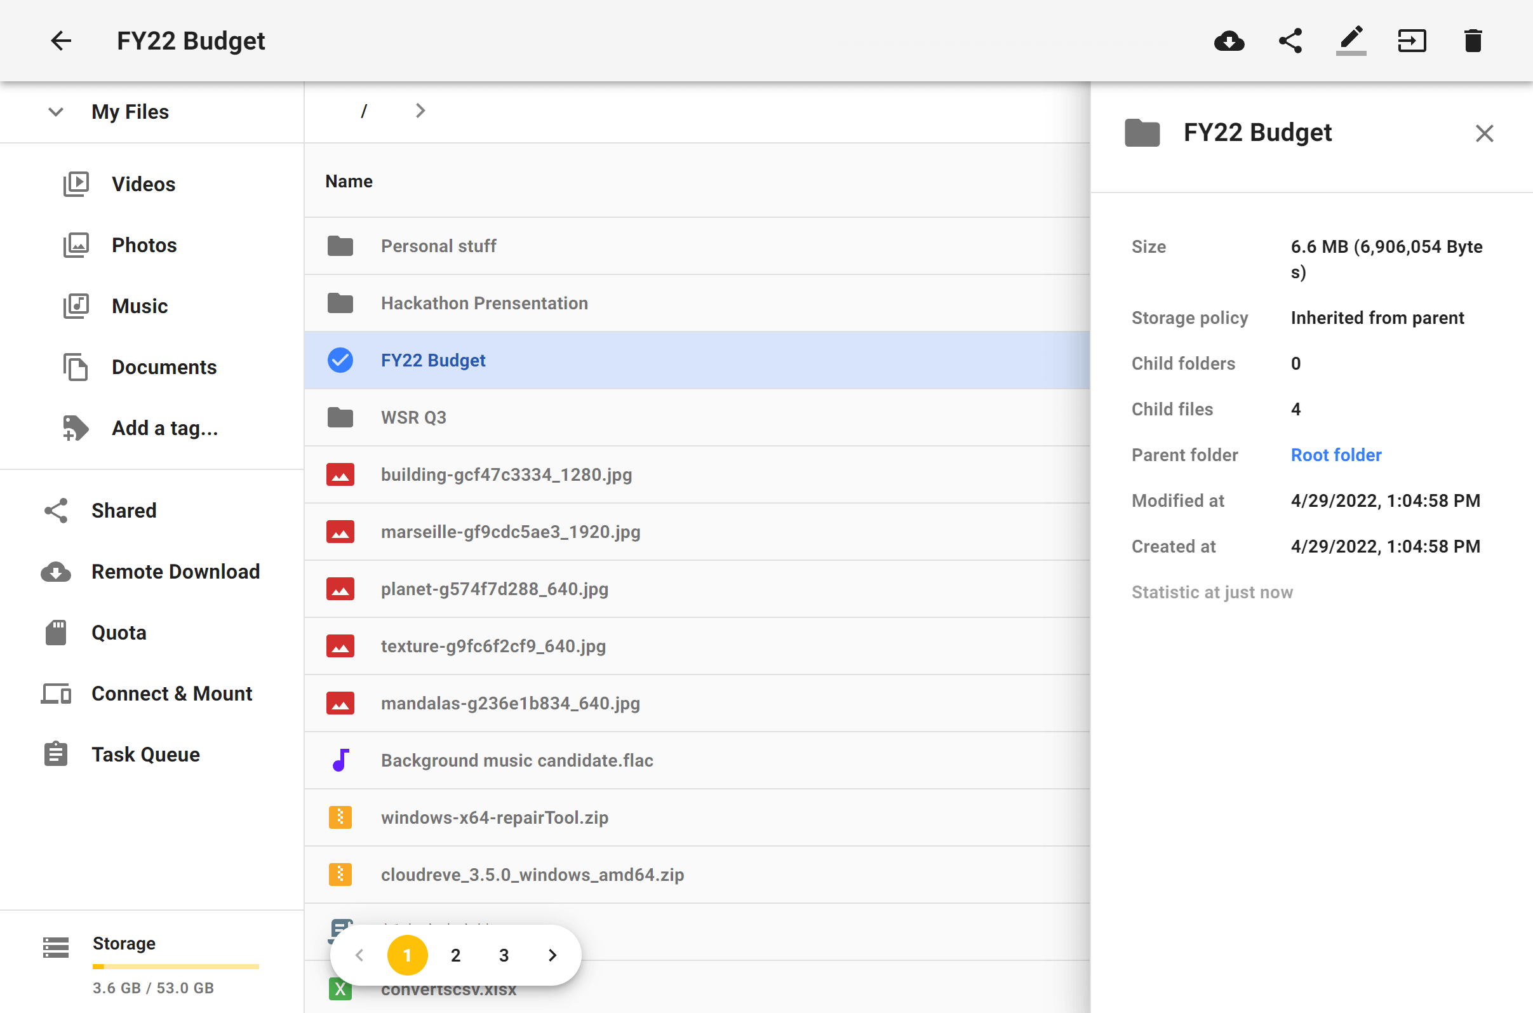Close the FY22 Budget details panel
Image resolution: width=1533 pixels, height=1013 pixels.
1484,133
